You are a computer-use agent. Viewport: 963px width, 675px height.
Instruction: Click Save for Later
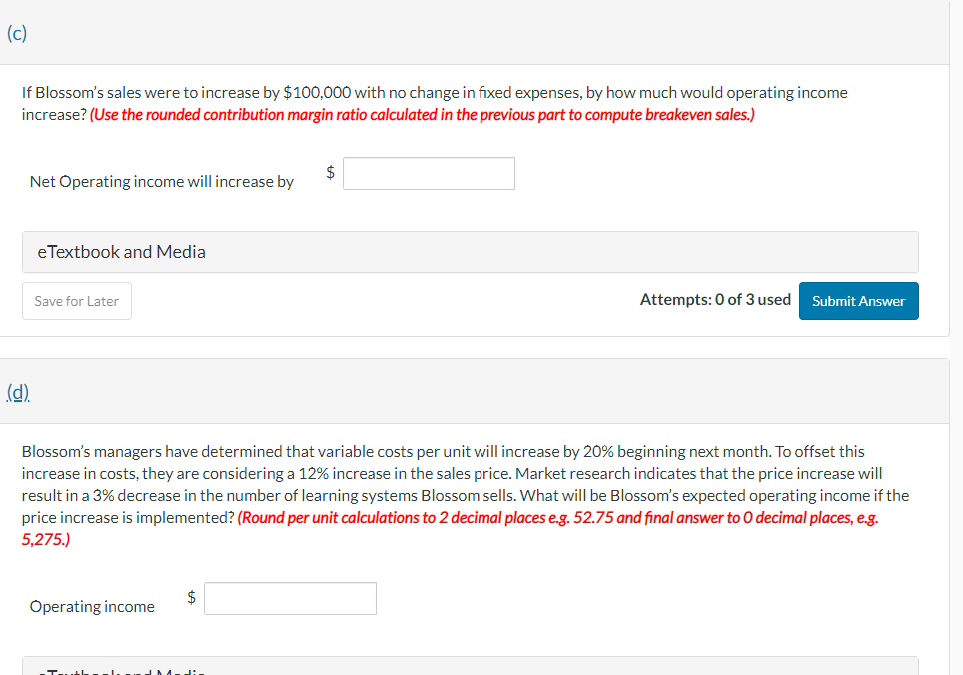coord(76,301)
